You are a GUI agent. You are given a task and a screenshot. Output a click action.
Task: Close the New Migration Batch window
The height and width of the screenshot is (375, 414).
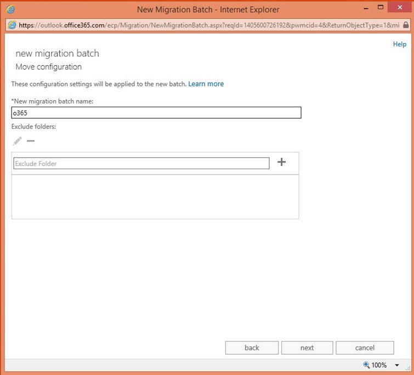(400, 7)
